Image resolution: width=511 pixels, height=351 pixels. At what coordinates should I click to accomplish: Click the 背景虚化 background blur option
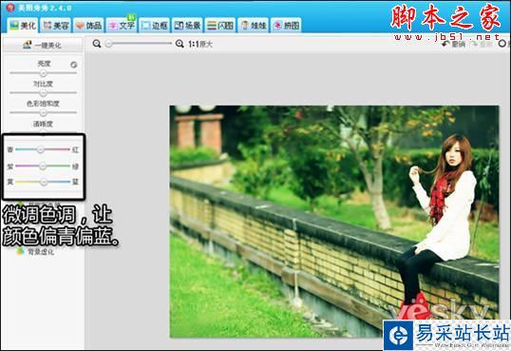(x=35, y=252)
